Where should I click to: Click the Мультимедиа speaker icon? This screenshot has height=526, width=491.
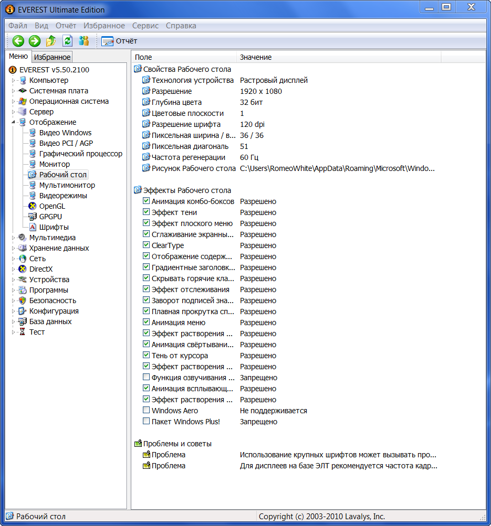click(23, 238)
